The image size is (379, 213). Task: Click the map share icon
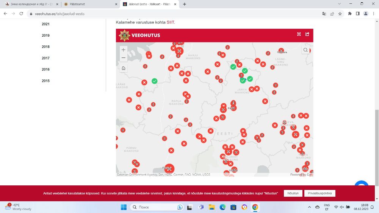click(x=307, y=34)
